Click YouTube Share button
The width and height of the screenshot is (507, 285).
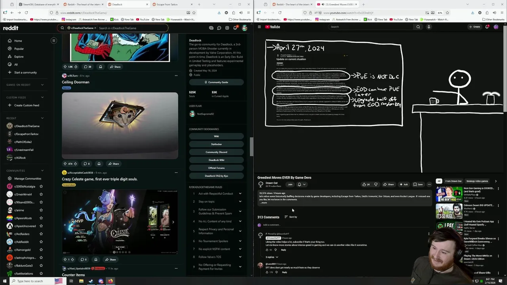tap(388, 184)
